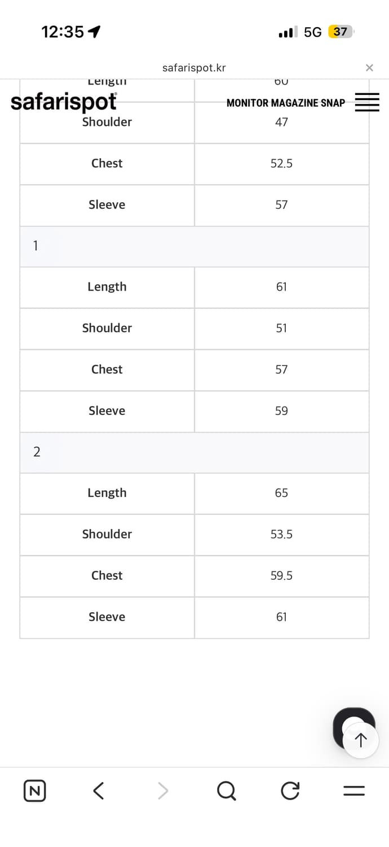Viewport: 389px width, 847px height.
Task: Tap the Chest value 52.5 cell
Action: pos(281,164)
